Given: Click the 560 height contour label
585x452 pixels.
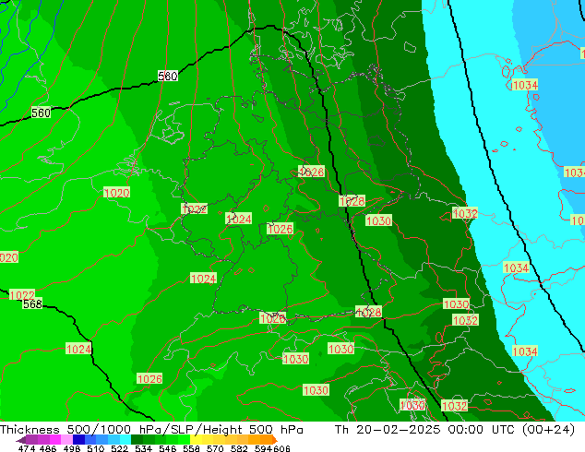Looking at the screenshot, I should 41,113.
